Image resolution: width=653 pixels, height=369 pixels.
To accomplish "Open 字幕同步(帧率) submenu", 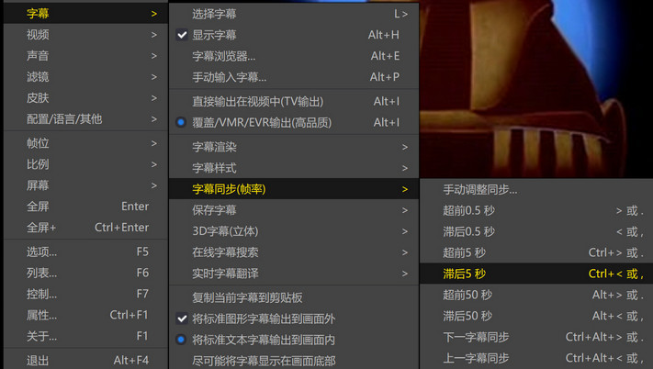I will (x=294, y=189).
